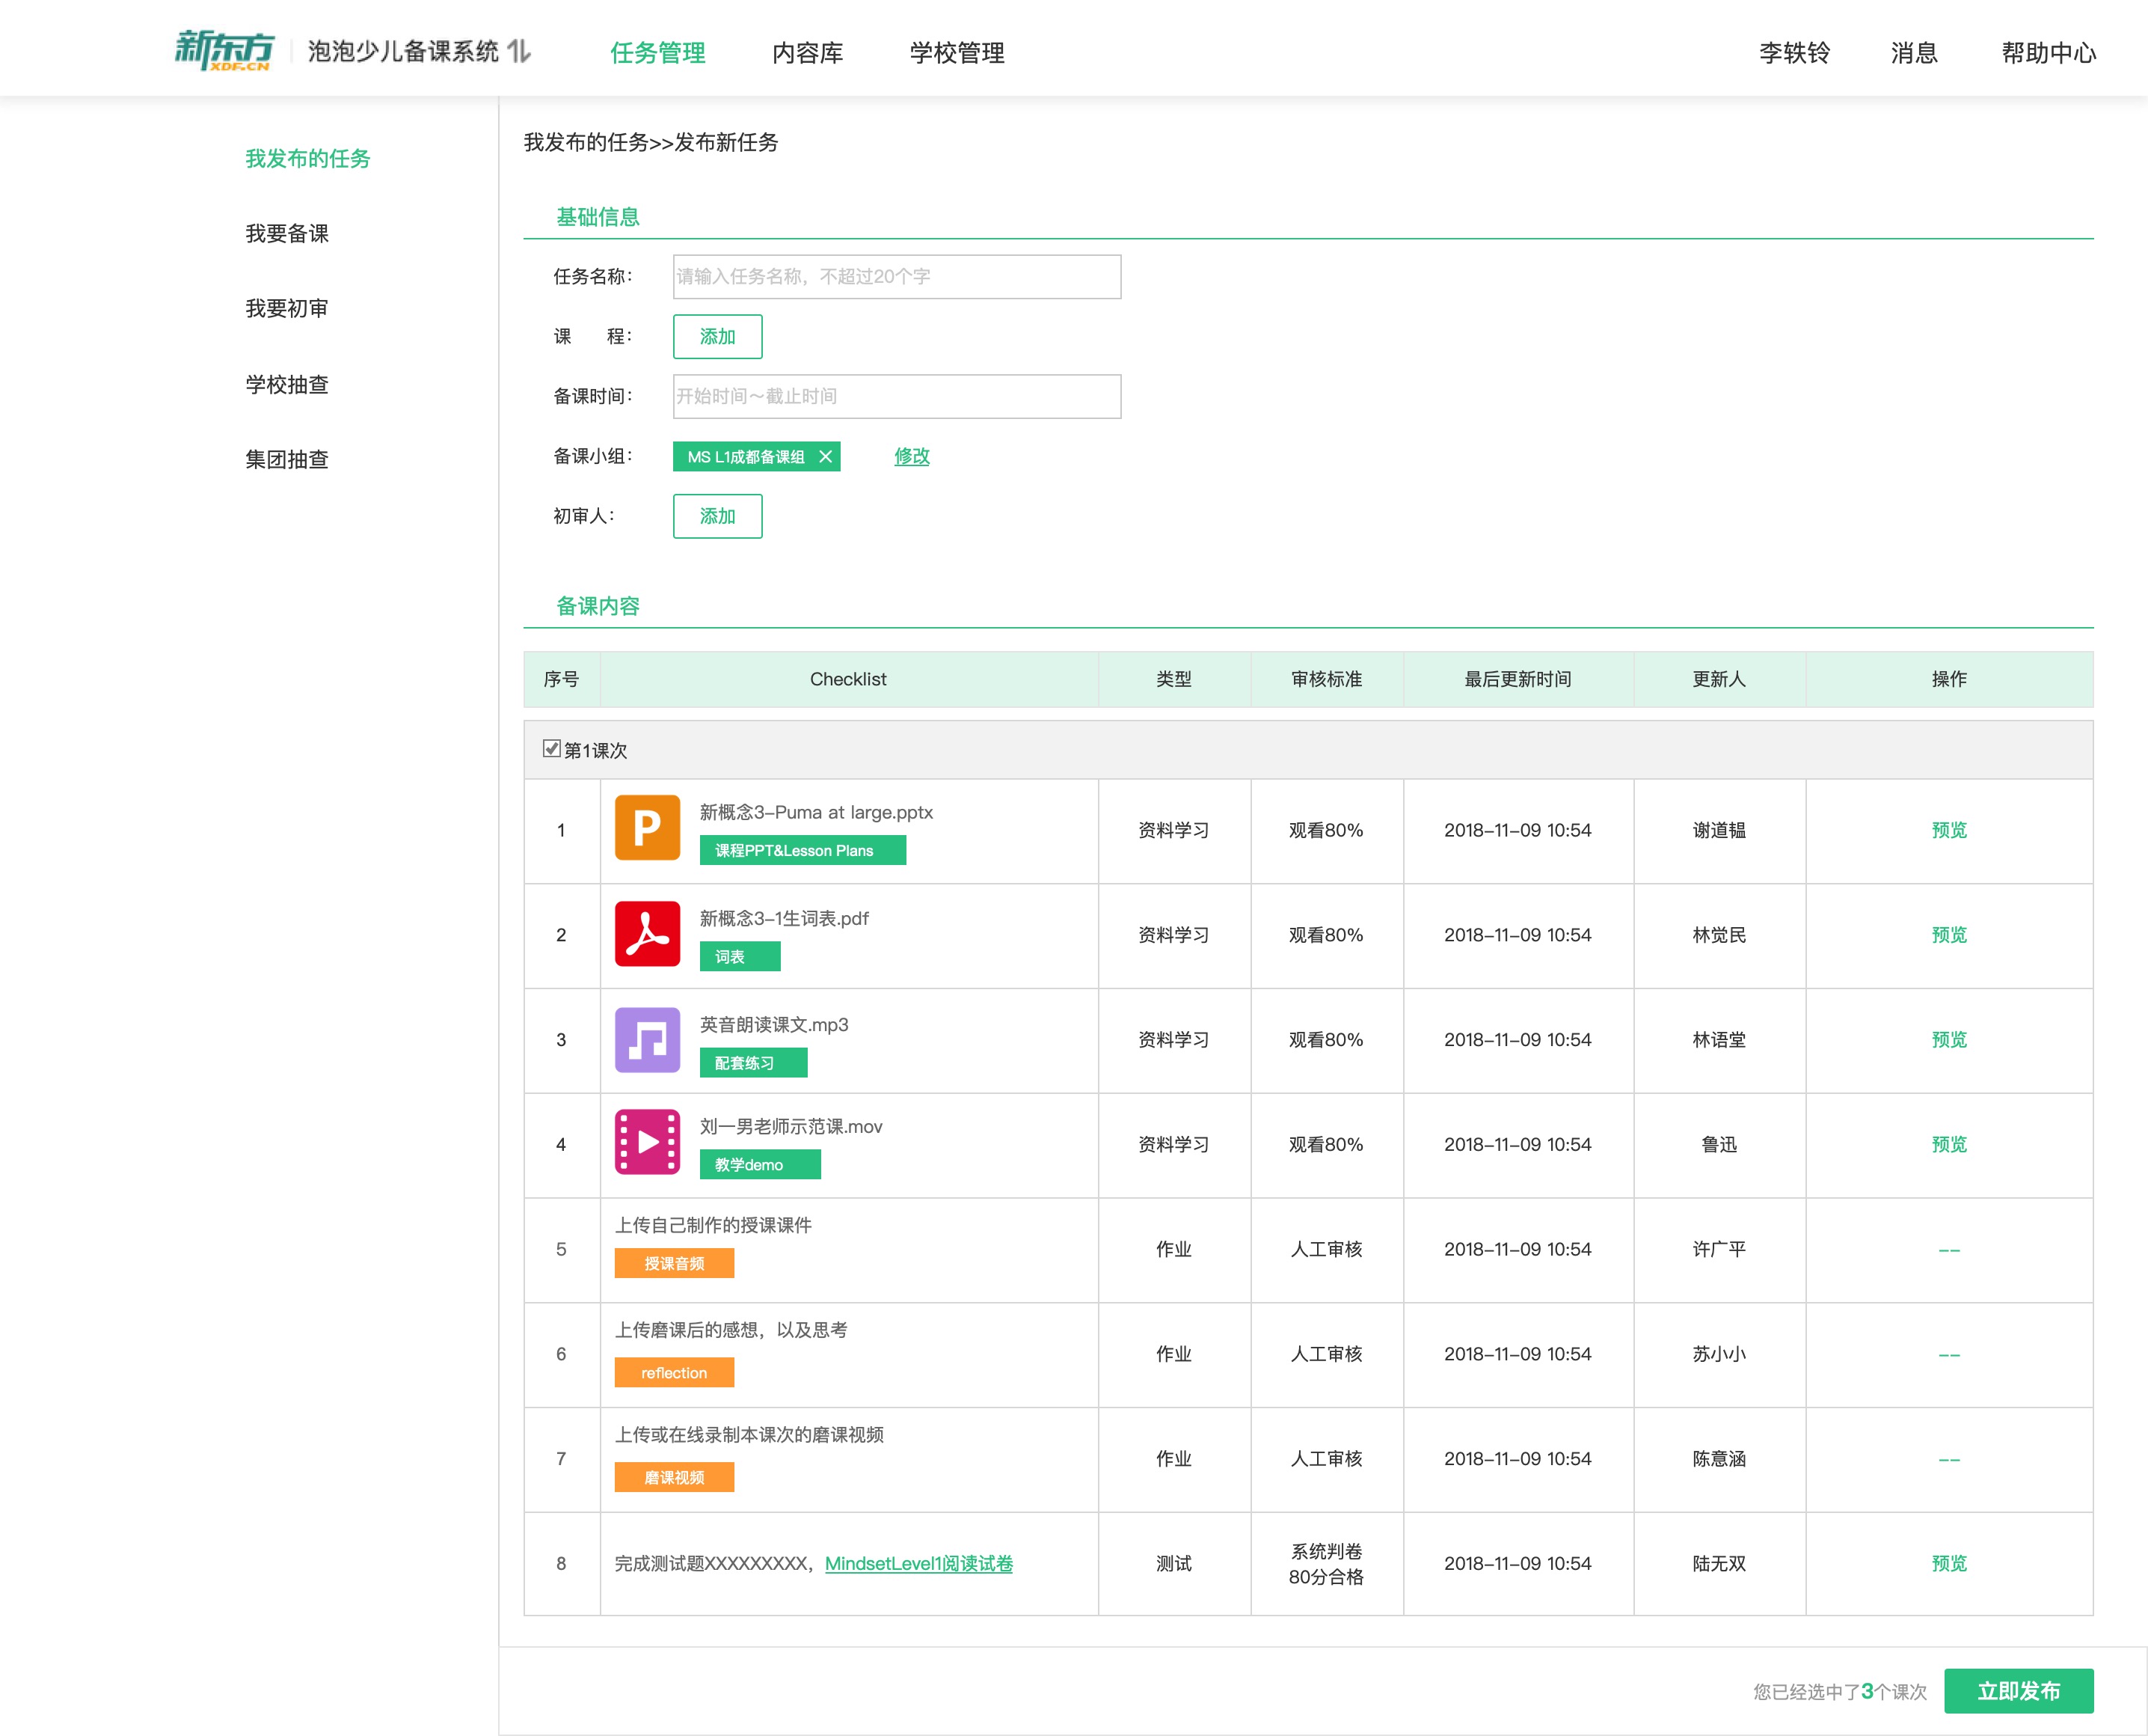Click the 任务名称 input field

click(x=897, y=277)
